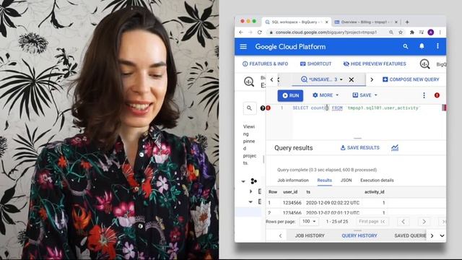Click the 2020-12-09 02:02:22 UTC cell
Screen dimensions: 462x260
pyautogui.click(x=333, y=203)
